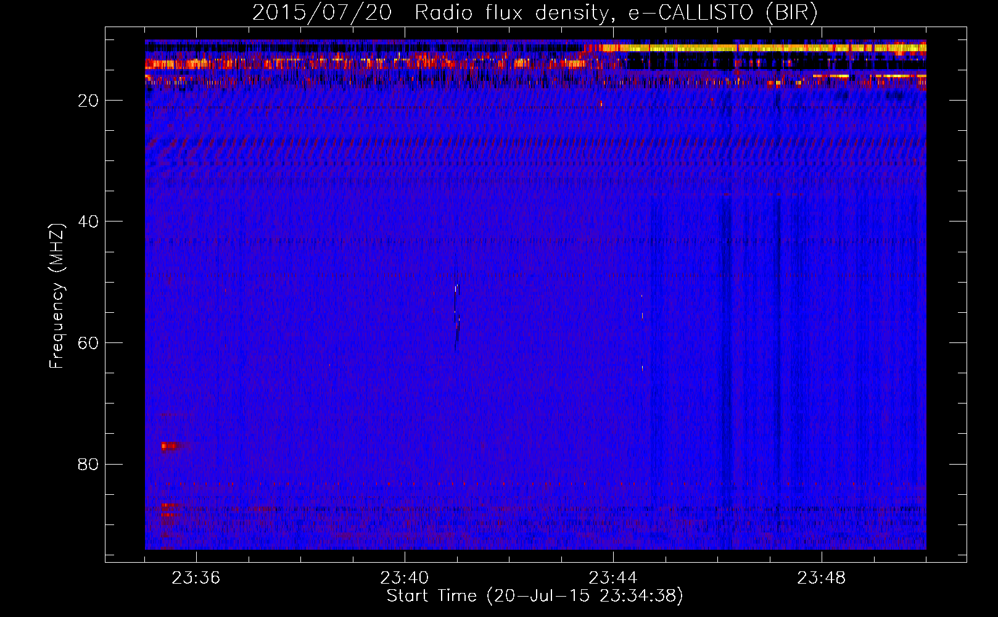Click the "Start Time (20-Jul-15 23:34:38)" axis label
Screen dimensions: 998x617
[x=535, y=596]
